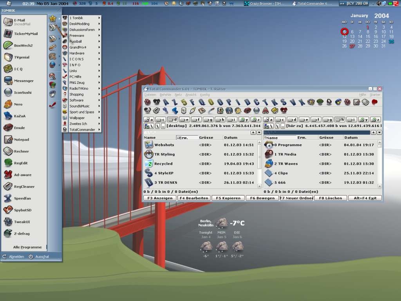401x301 pixels.
Task: Switch right panel to drive a
Action: point(268,120)
